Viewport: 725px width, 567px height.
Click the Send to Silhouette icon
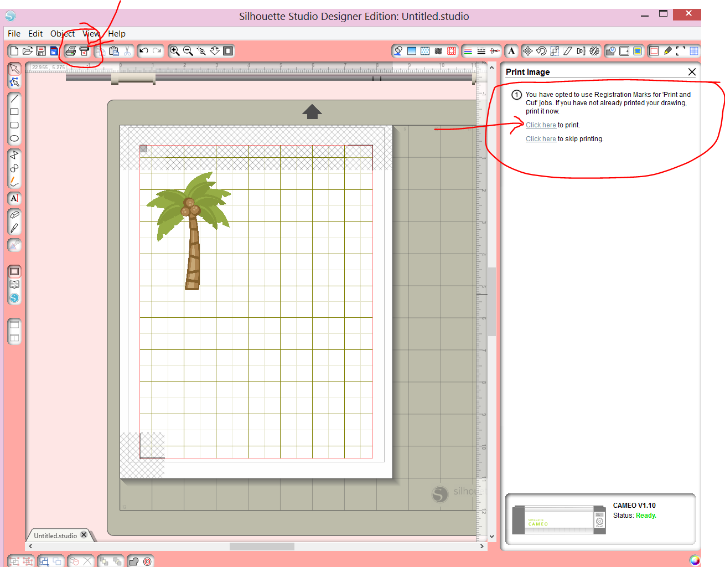tap(84, 51)
